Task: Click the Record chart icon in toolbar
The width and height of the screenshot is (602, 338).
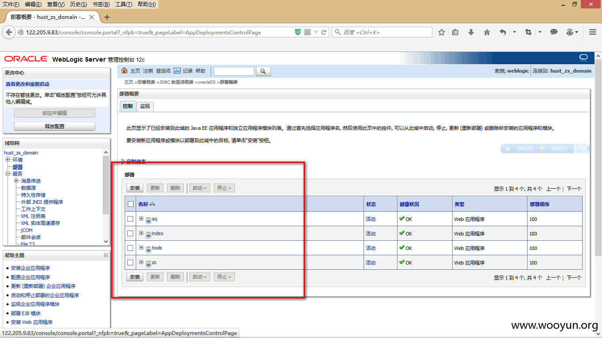Action: click(x=177, y=71)
